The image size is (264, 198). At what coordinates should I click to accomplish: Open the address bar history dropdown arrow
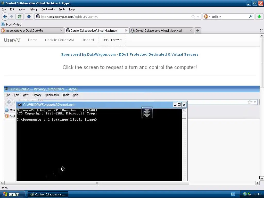point(198,17)
